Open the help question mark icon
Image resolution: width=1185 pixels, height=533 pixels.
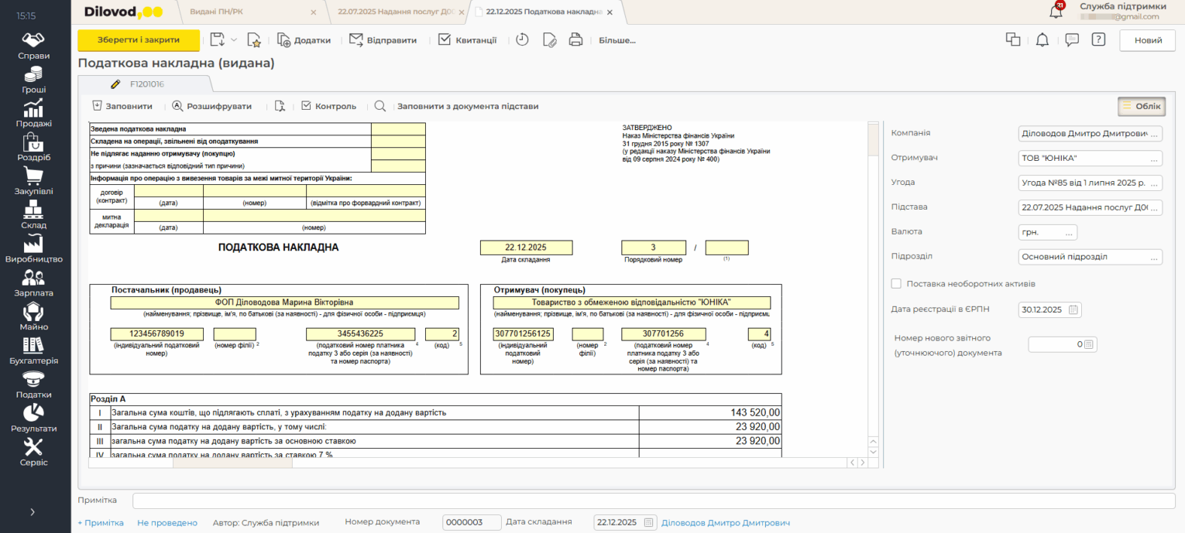coord(1098,40)
